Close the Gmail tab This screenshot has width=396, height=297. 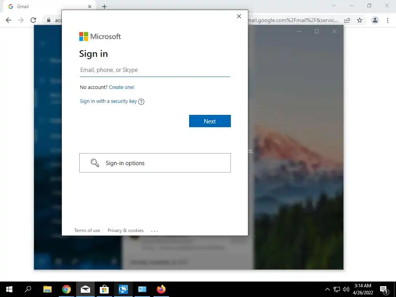click(90, 7)
